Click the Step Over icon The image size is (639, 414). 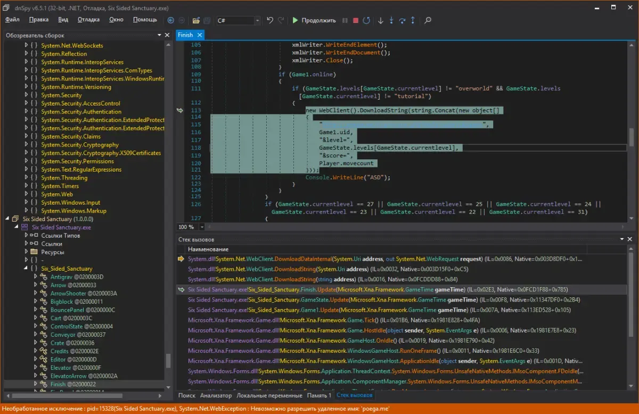[x=402, y=20]
